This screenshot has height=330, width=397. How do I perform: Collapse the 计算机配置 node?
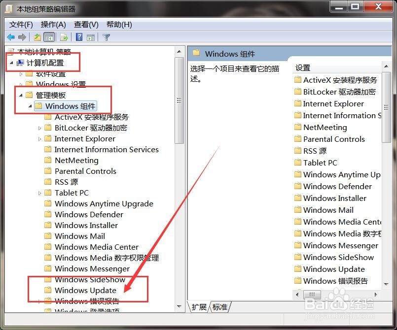(11, 63)
